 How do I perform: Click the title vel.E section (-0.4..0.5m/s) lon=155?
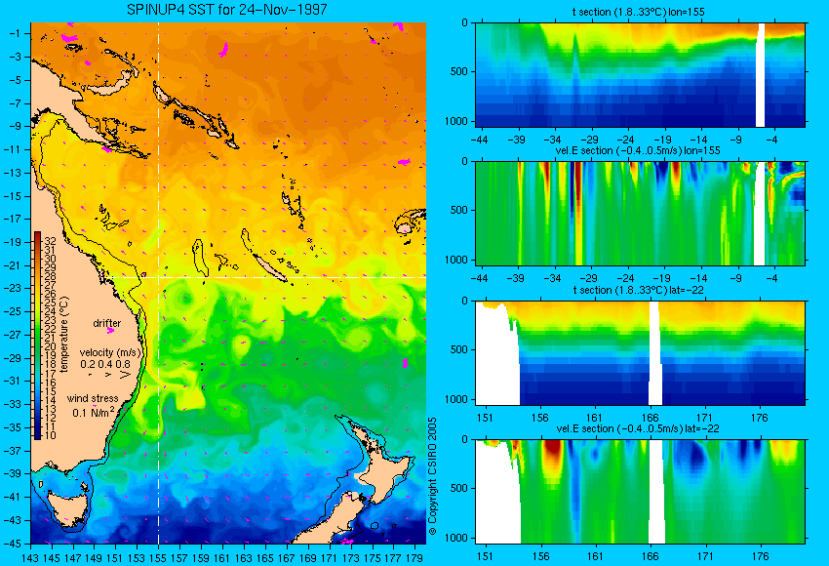click(x=638, y=150)
